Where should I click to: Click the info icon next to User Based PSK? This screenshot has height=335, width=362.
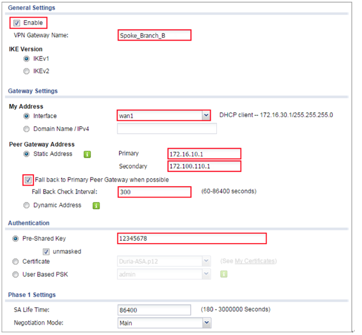[x=224, y=274]
